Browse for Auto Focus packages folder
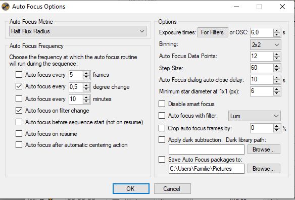The width and height of the screenshot is (295, 200). [264, 168]
